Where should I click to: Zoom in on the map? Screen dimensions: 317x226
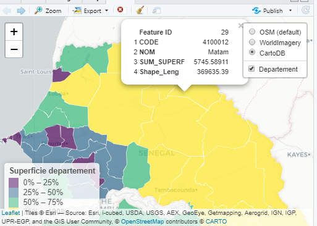14,31
